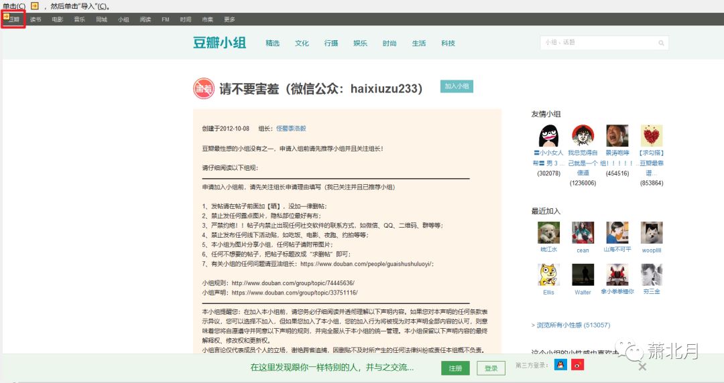Open the guaishushuluoyi profile URL in rule 7

tap(367, 264)
